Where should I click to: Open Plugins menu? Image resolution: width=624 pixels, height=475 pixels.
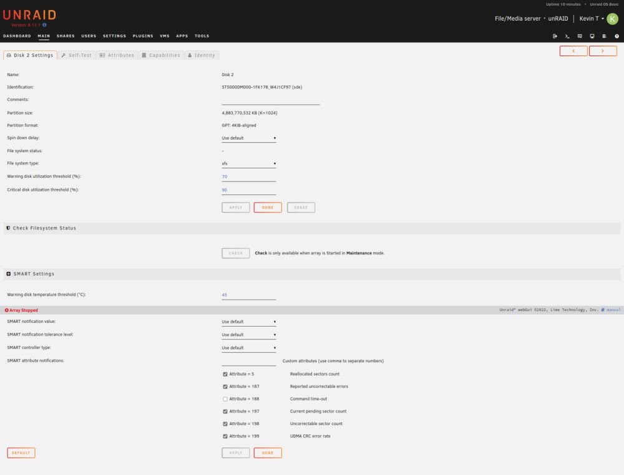pos(143,36)
